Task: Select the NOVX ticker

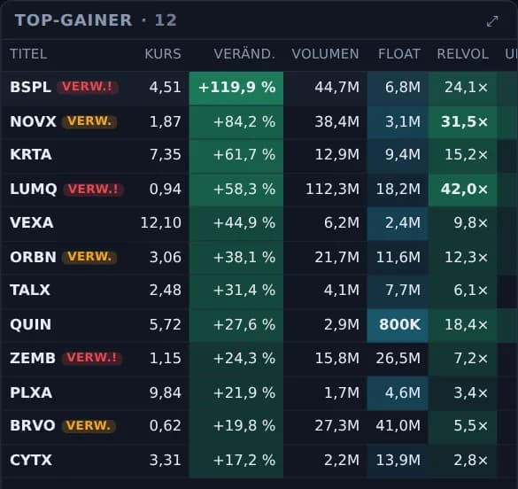Action: [x=33, y=121]
